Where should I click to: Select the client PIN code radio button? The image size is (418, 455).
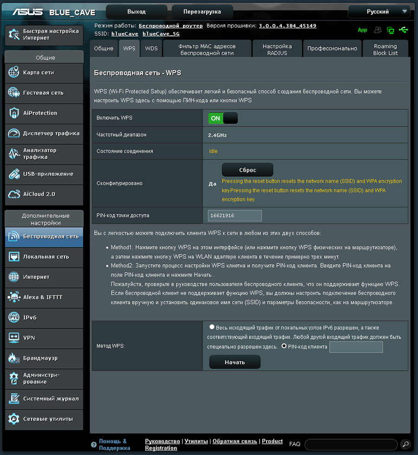pos(284,346)
